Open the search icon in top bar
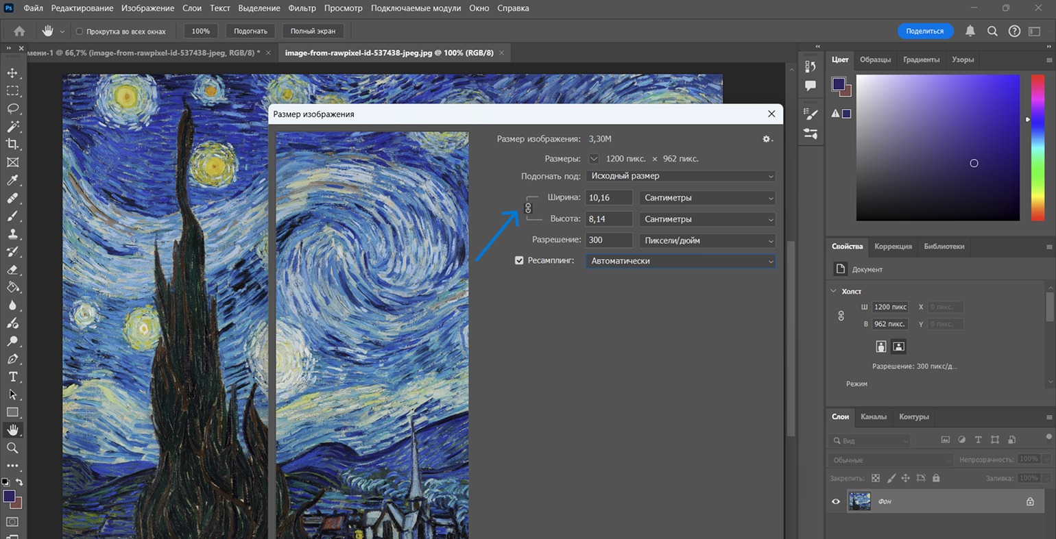Image resolution: width=1056 pixels, height=539 pixels. (x=992, y=31)
